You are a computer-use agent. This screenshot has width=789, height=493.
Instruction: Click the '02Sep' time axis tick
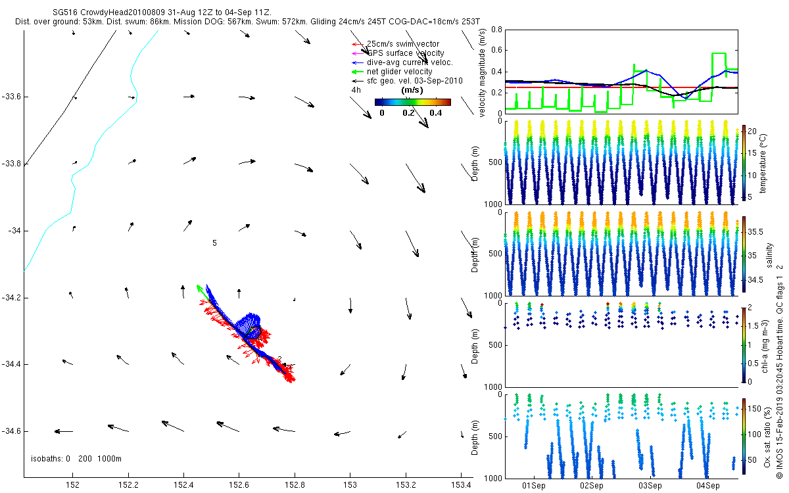tap(592, 486)
